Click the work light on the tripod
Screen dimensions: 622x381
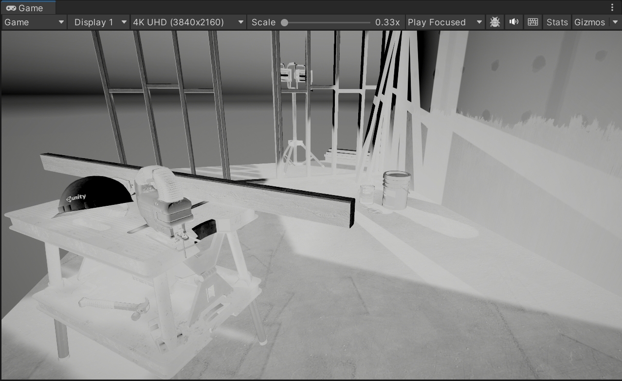click(x=295, y=75)
